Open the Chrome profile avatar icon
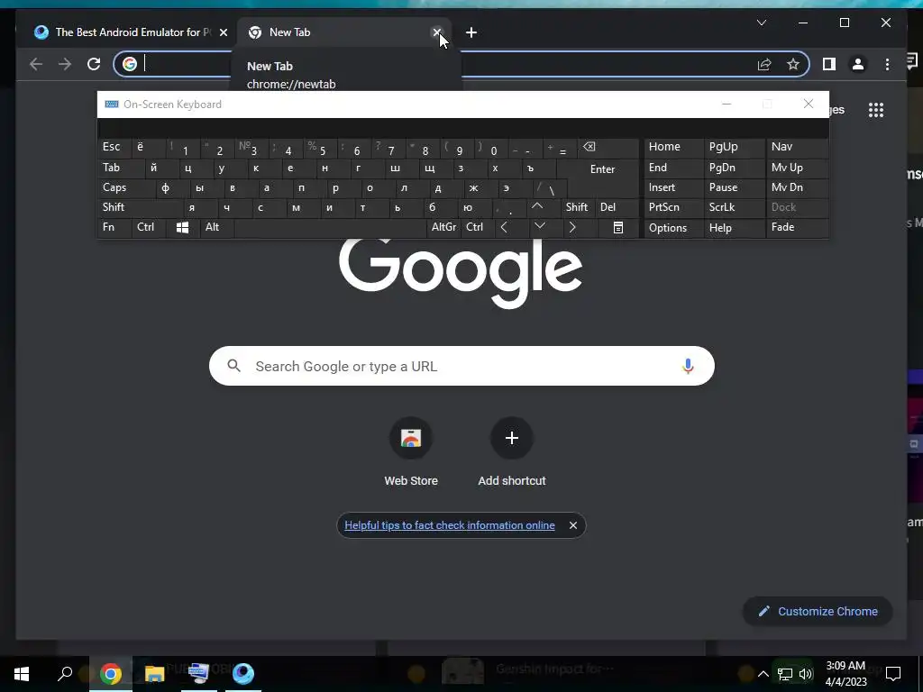Viewport: 923px width, 692px height. point(858,64)
